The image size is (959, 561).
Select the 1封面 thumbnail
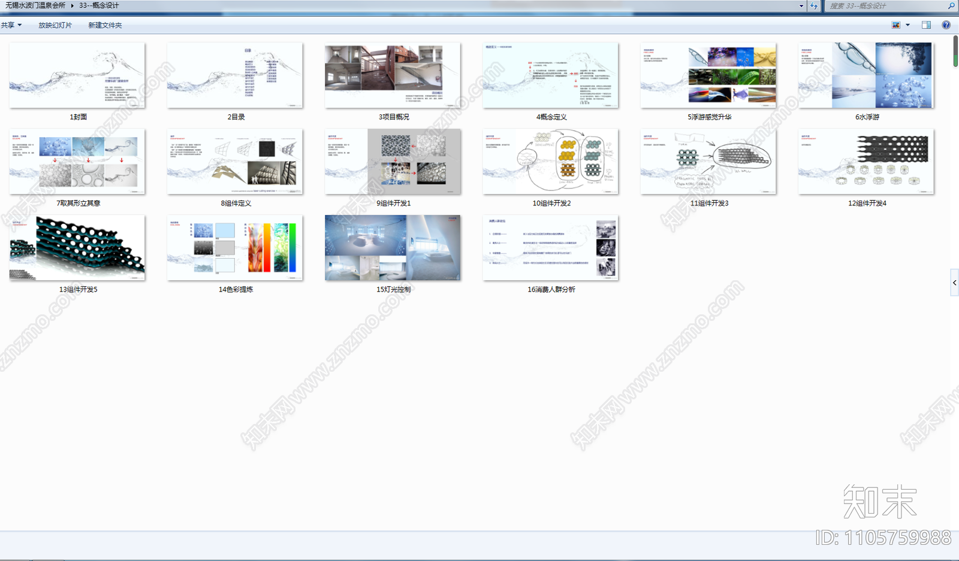click(77, 75)
